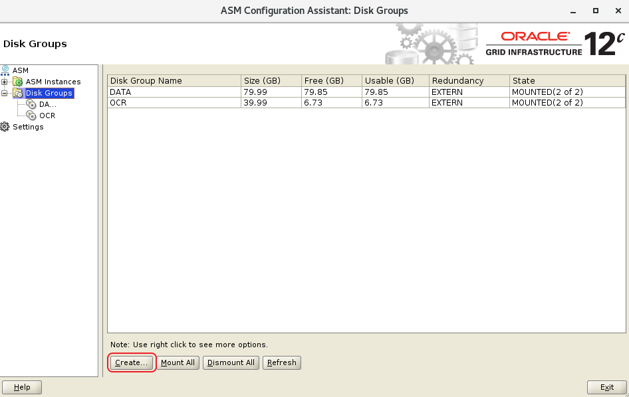This screenshot has width=629, height=397.
Task: Exit the ASM Configuration Assistant
Action: coord(606,387)
